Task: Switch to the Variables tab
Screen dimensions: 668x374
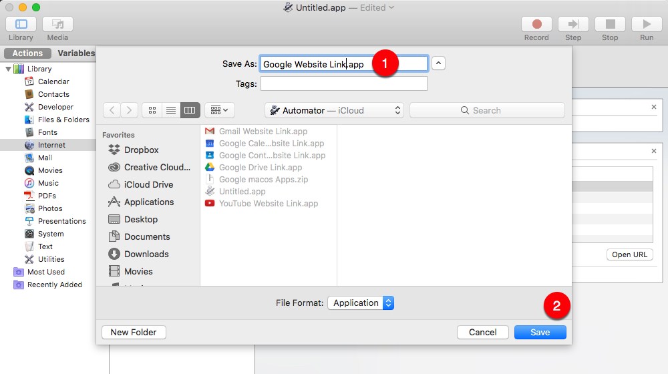Action: tap(76, 53)
